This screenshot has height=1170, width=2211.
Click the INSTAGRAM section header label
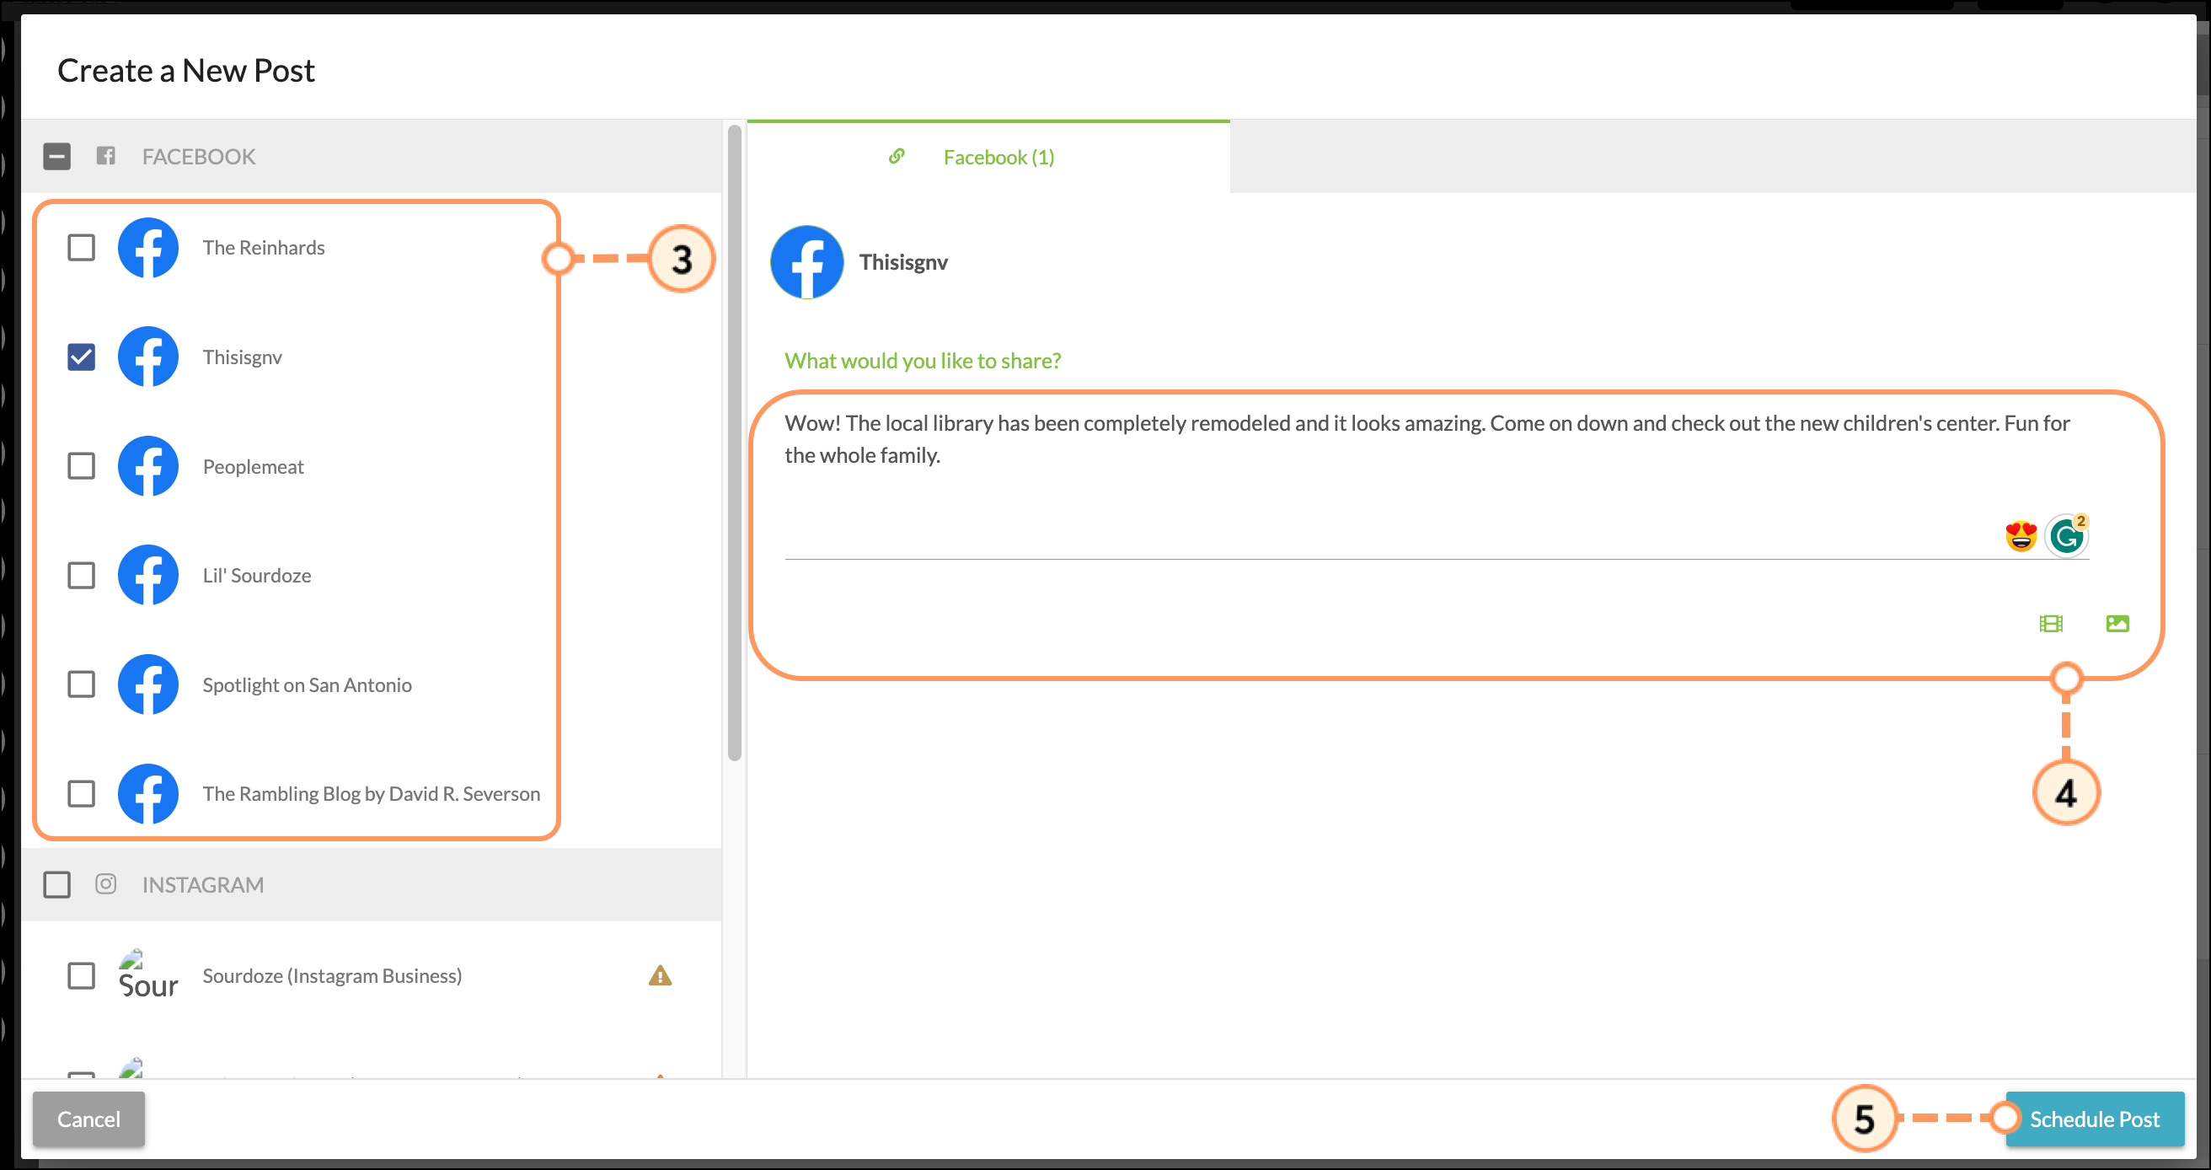point(202,884)
